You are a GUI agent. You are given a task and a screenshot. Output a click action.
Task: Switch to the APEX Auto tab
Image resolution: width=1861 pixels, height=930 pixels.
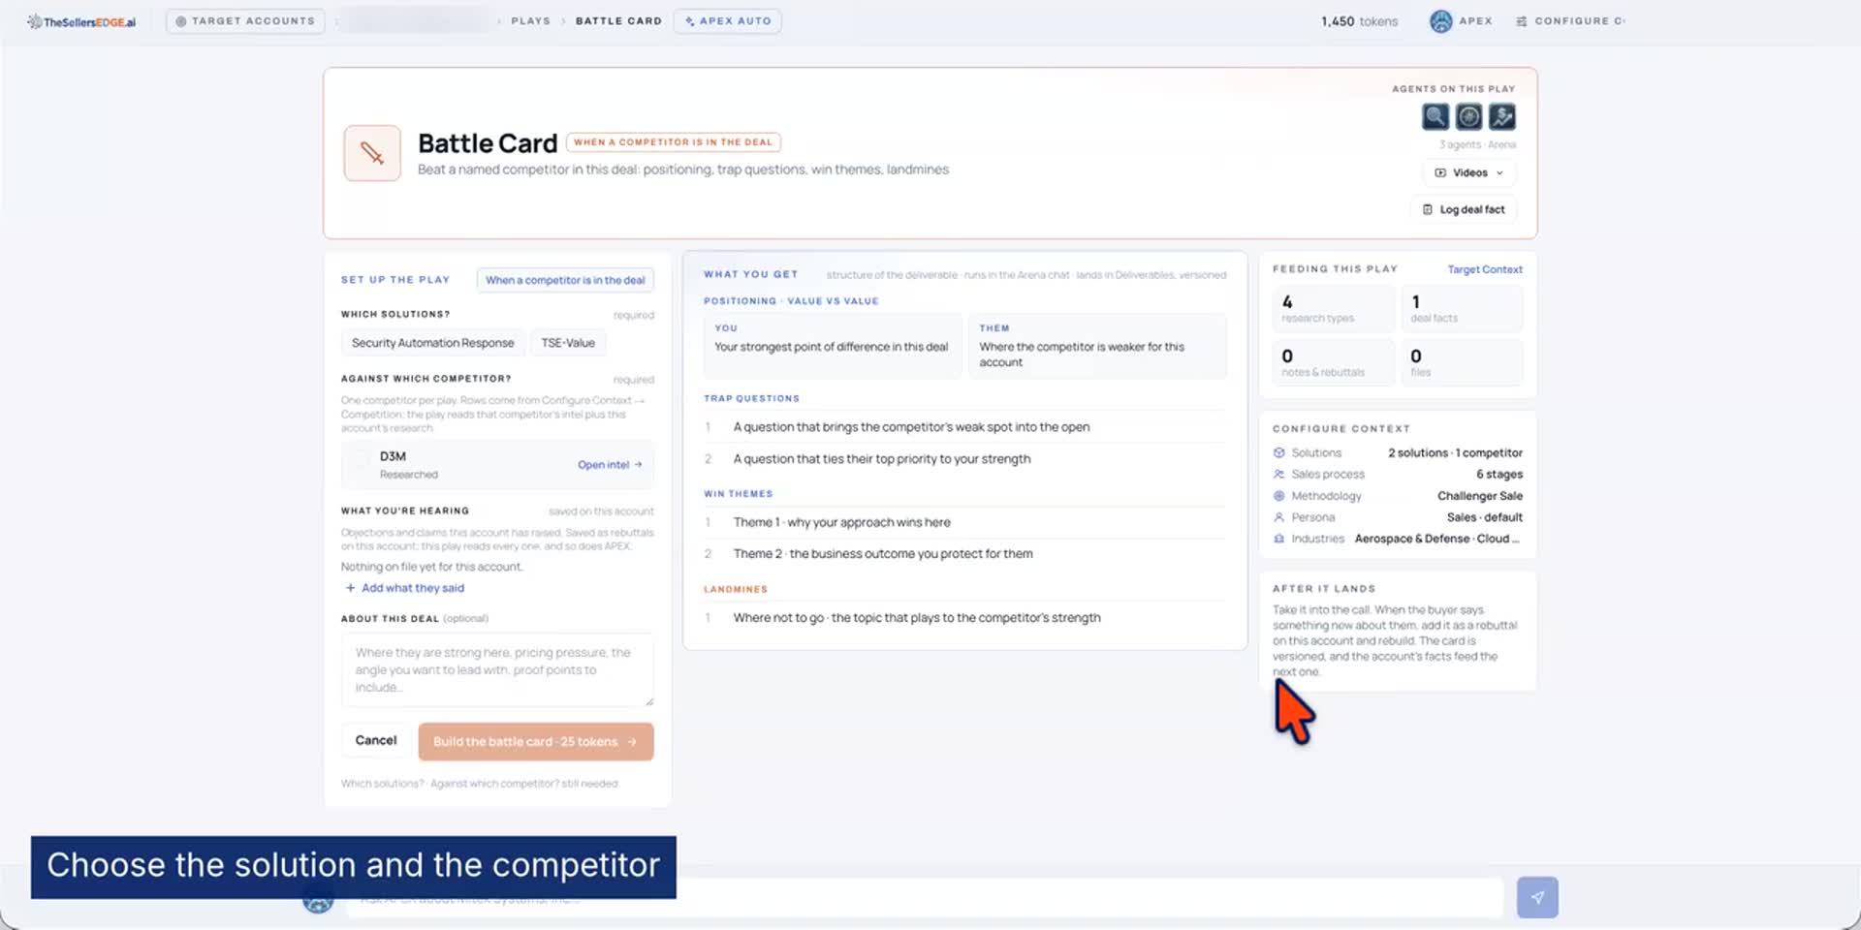728,21
